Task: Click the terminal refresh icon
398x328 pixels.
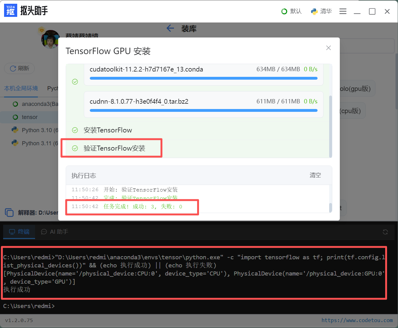Action: coord(385,232)
